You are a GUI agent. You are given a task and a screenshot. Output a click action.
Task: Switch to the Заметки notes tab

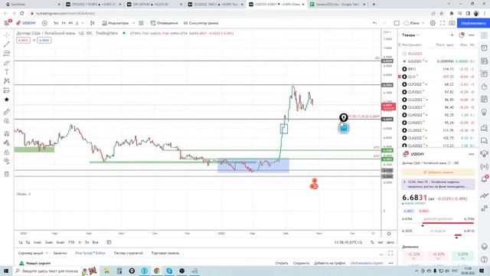point(60,253)
